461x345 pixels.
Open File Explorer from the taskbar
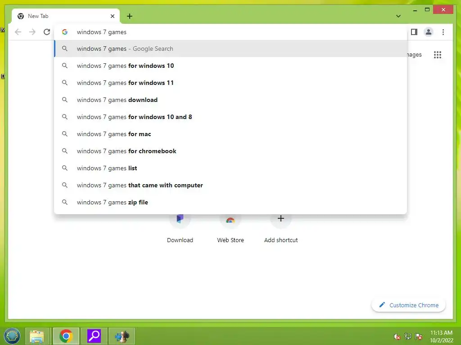coord(37,336)
